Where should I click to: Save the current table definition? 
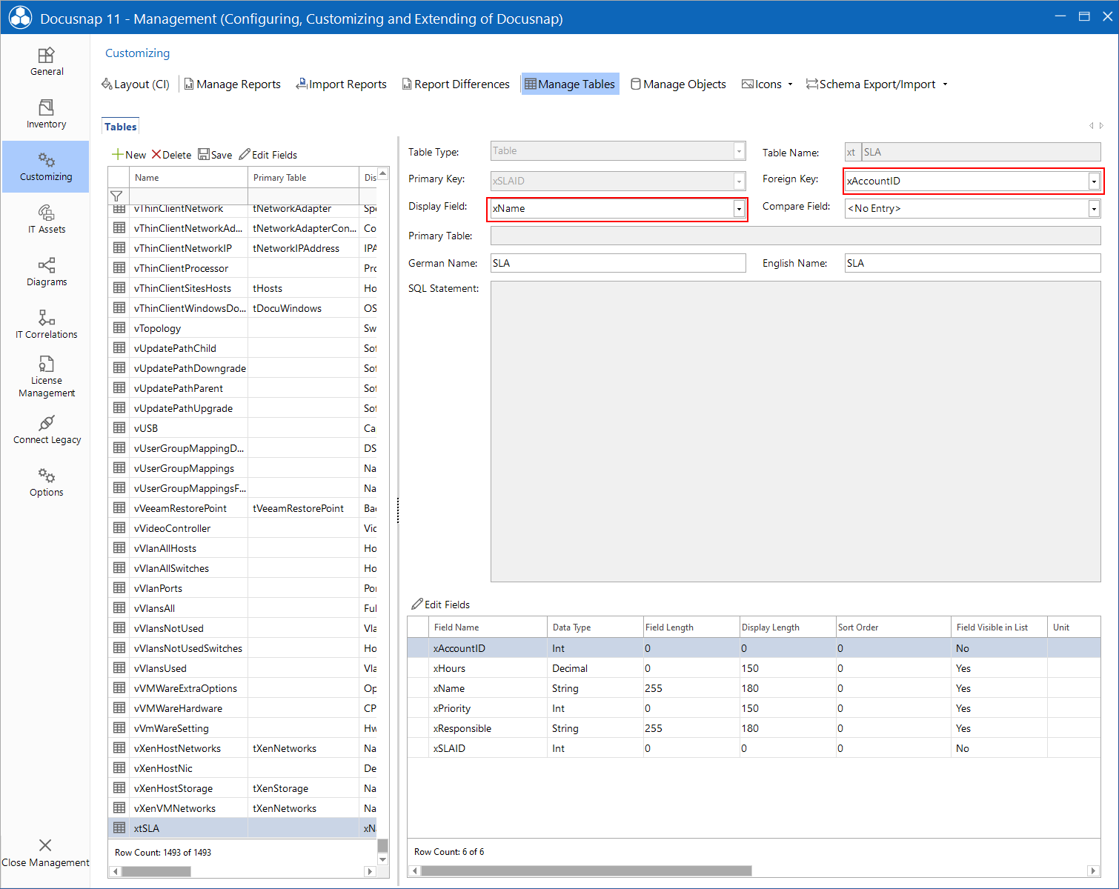[x=215, y=154]
